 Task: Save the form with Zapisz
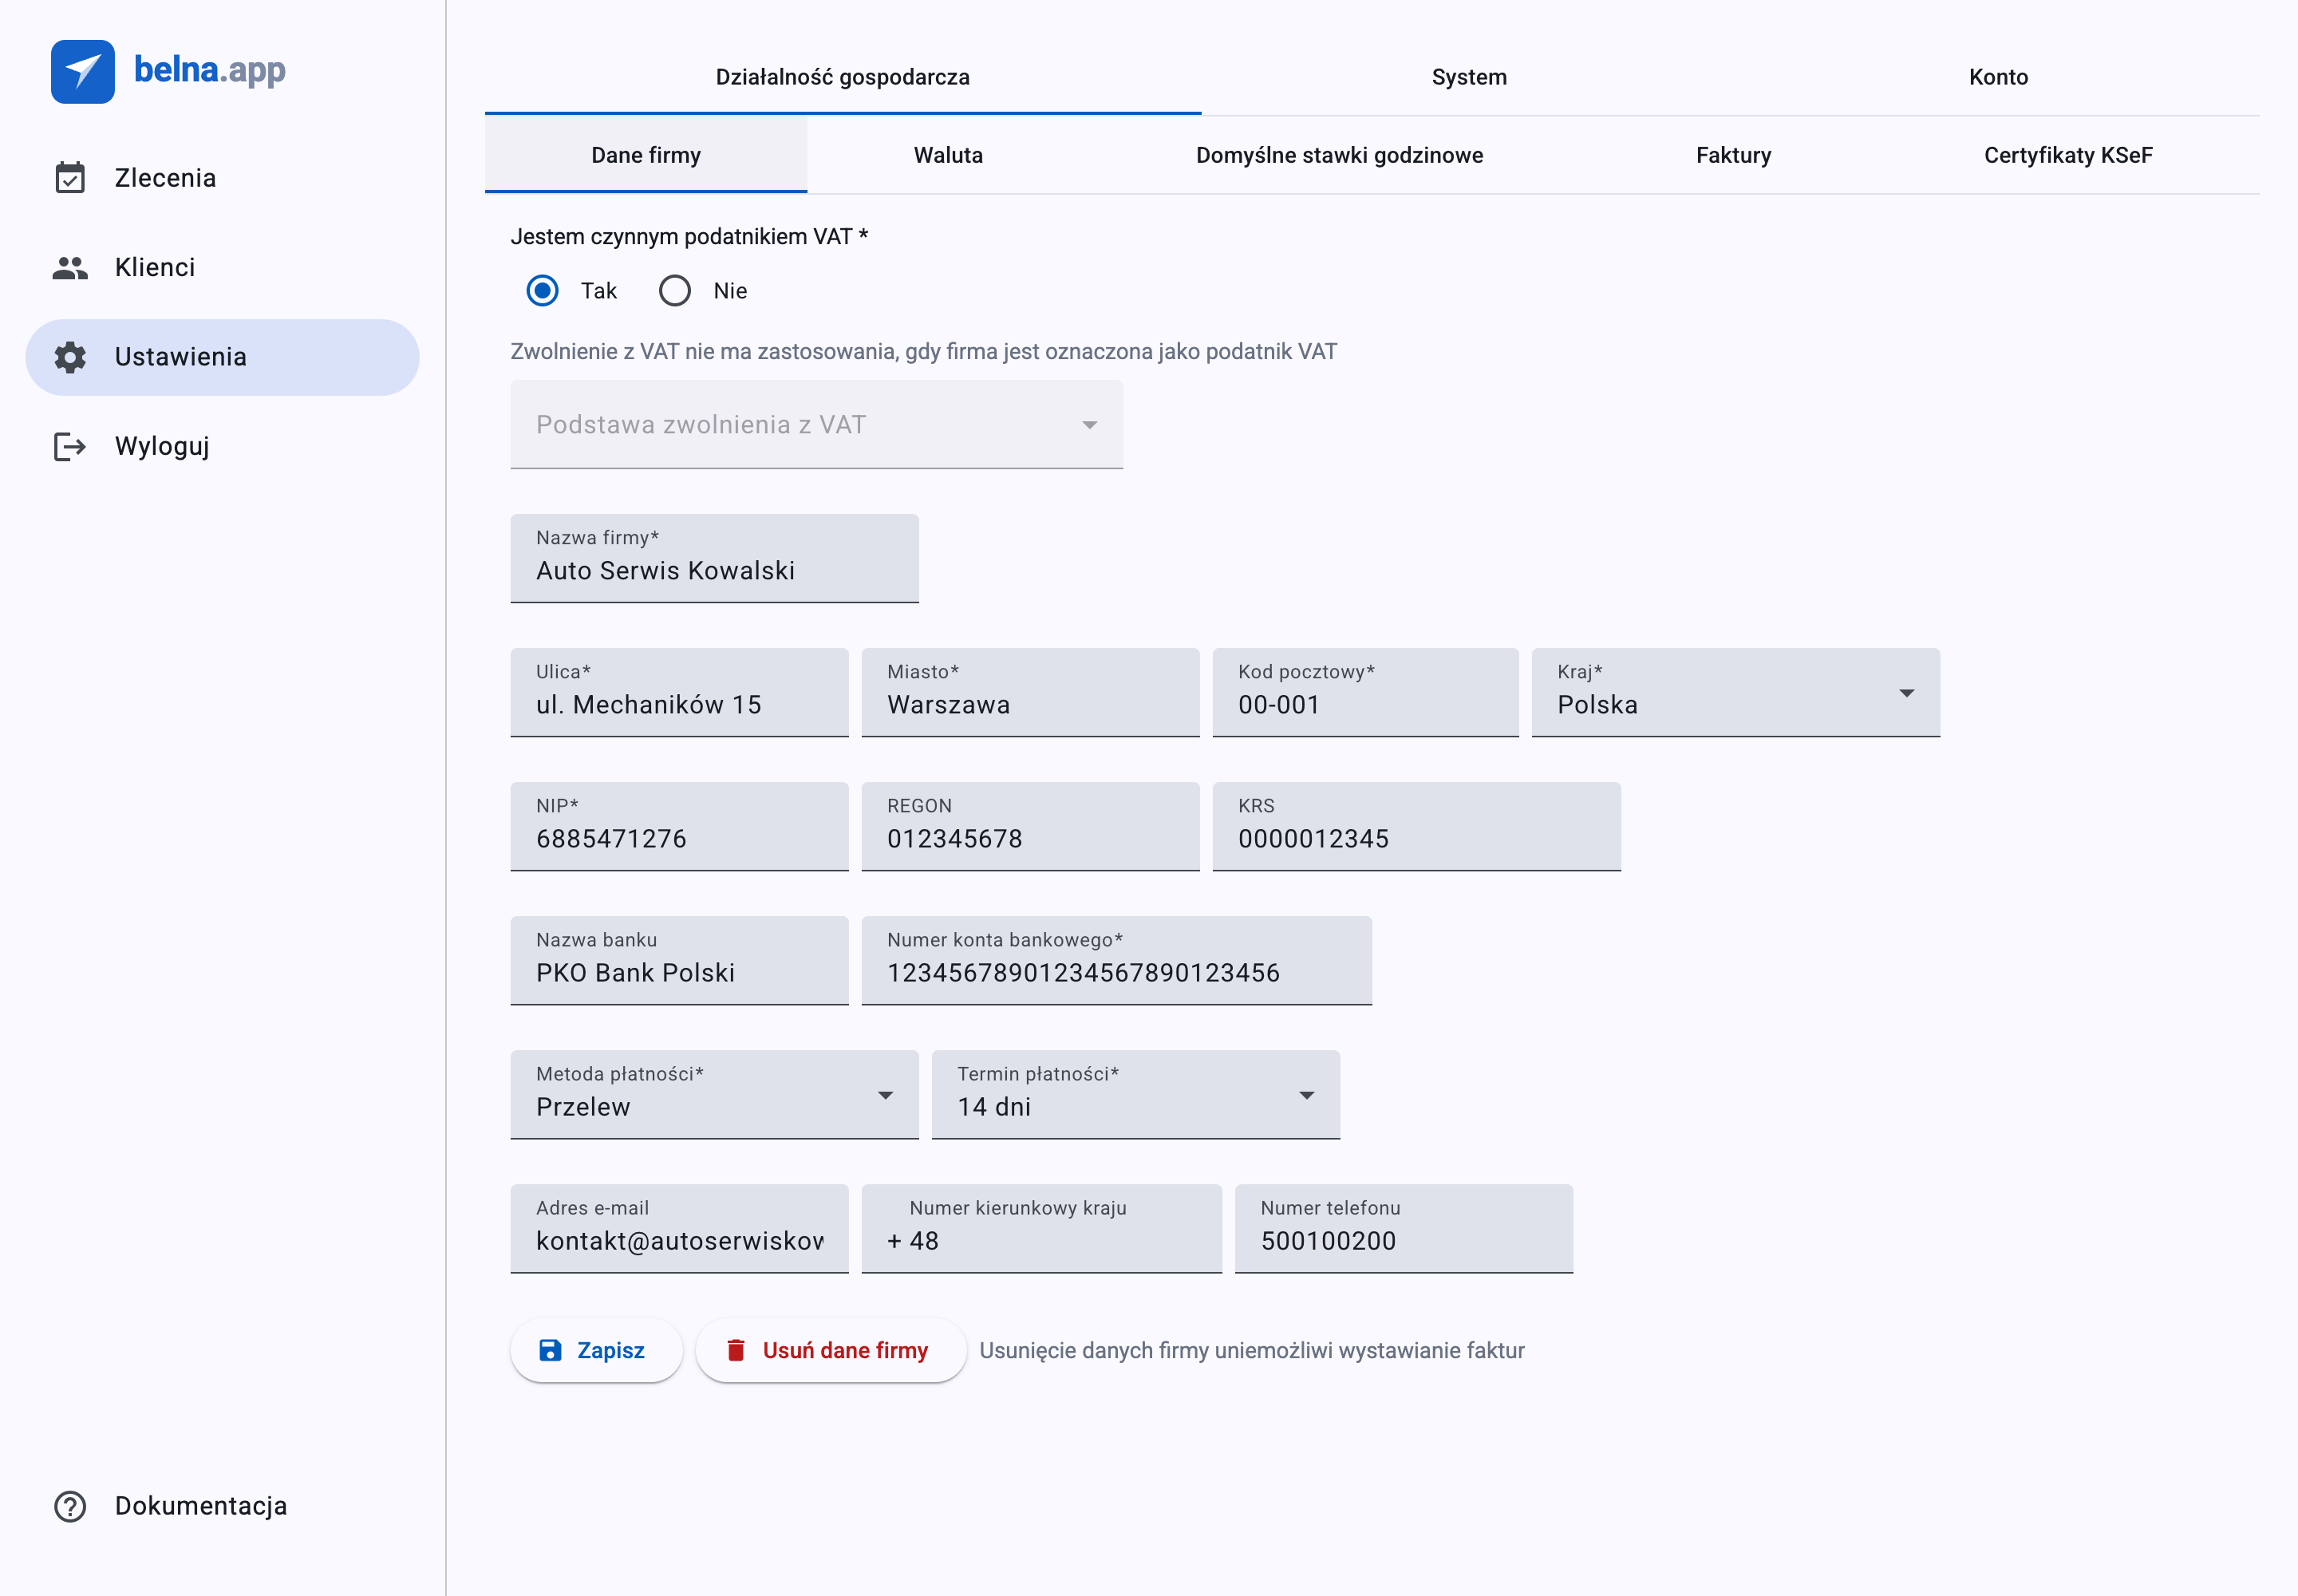click(596, 1350)
